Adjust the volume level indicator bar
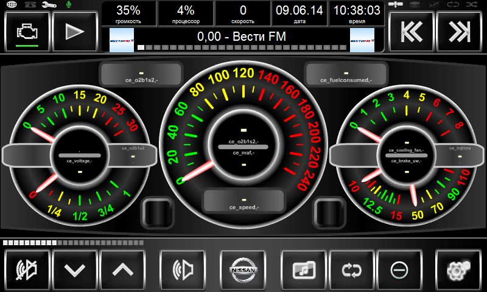487x292 pixels. (x=73, y=243)
